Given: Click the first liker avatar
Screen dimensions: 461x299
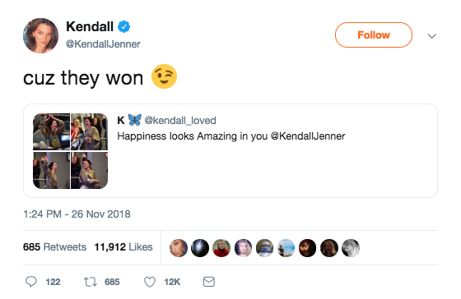Looking at the screenshot, I should coord(179,248).
